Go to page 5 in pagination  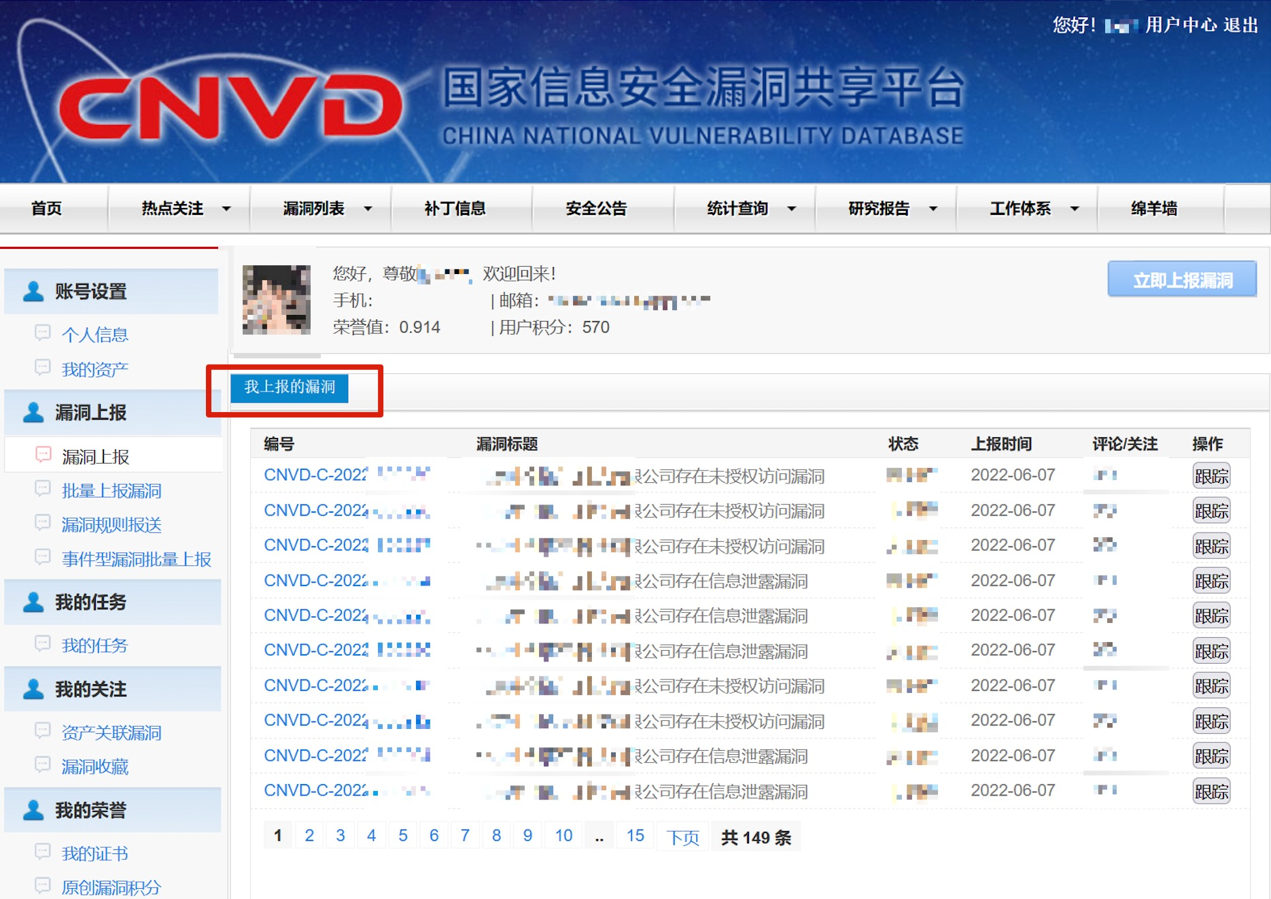(402, 835)
